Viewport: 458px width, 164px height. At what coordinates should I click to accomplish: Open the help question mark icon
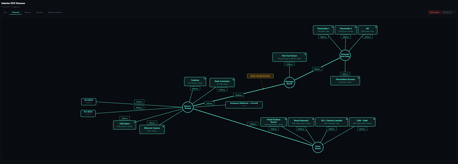(x=455, y=12)
